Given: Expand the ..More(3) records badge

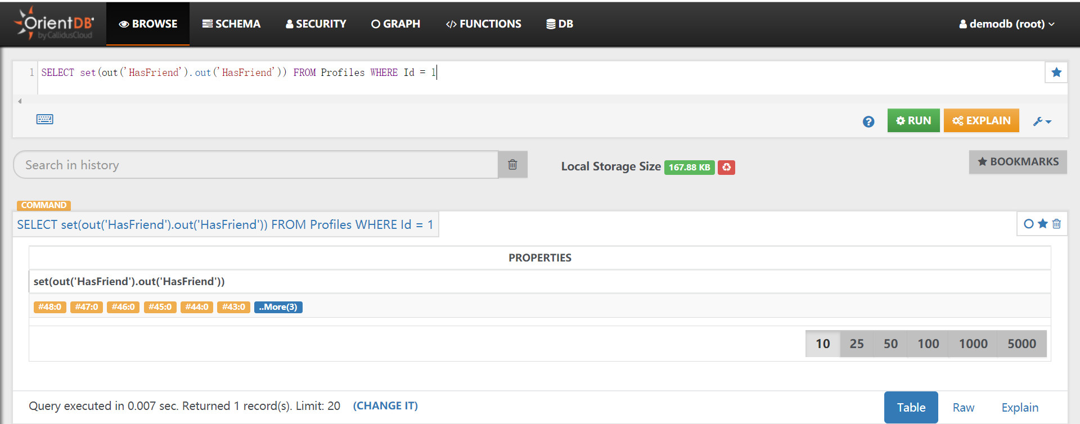Looking at the screenshot, I should coord(278,307).
